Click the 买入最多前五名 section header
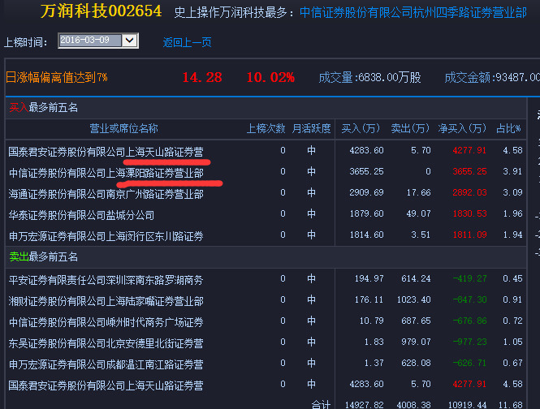The image size is (540, 409). click(x=43, y=107)
